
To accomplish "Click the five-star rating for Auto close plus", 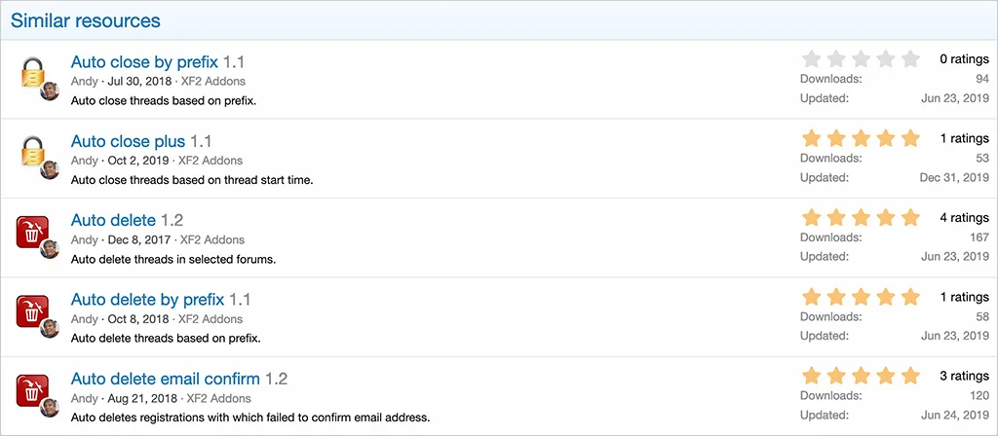I will click(x=860, y=138).
